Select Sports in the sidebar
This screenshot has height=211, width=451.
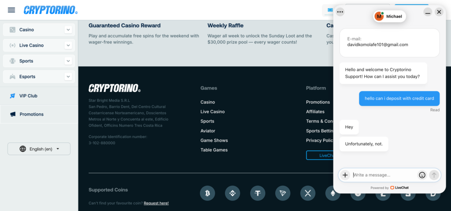pyautogui.click(x=26, y=61)
